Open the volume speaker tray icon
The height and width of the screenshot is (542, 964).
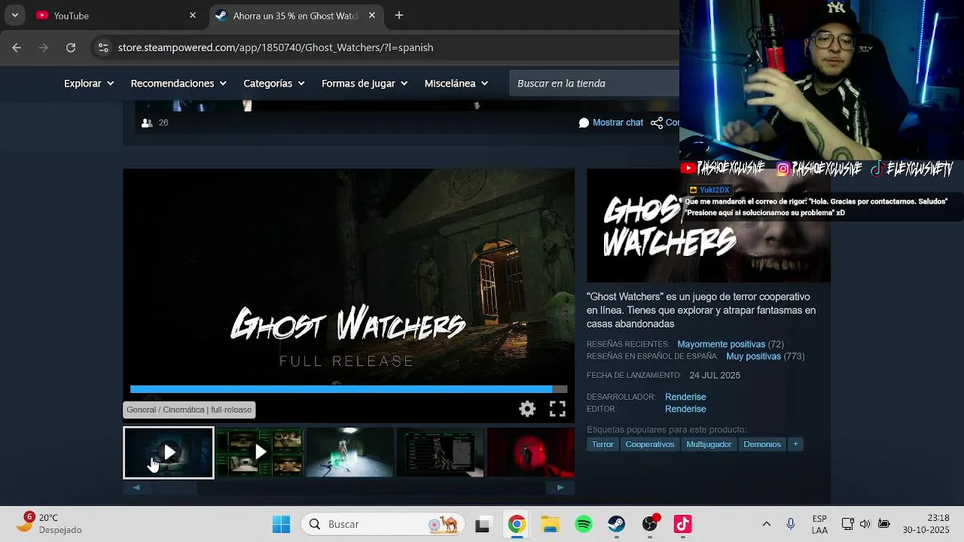point(865,524)
